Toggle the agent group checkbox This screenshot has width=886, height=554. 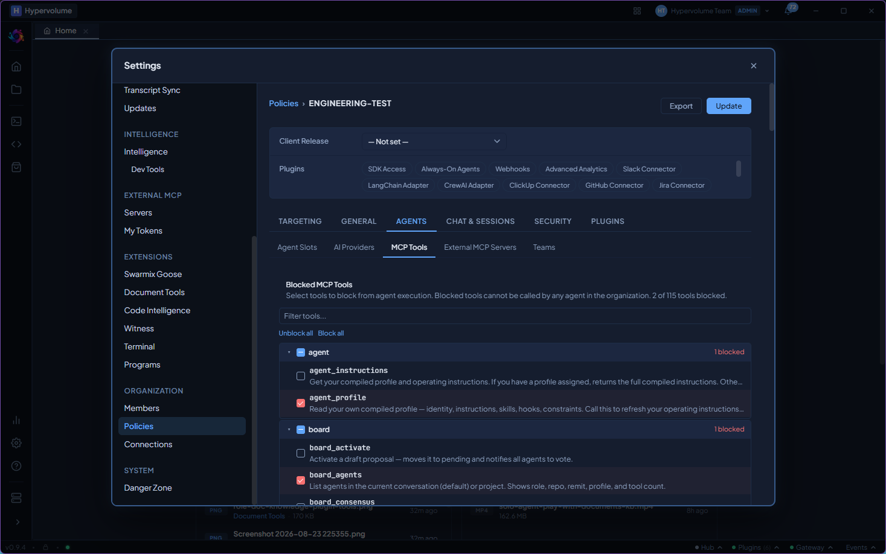click(301, 352)
